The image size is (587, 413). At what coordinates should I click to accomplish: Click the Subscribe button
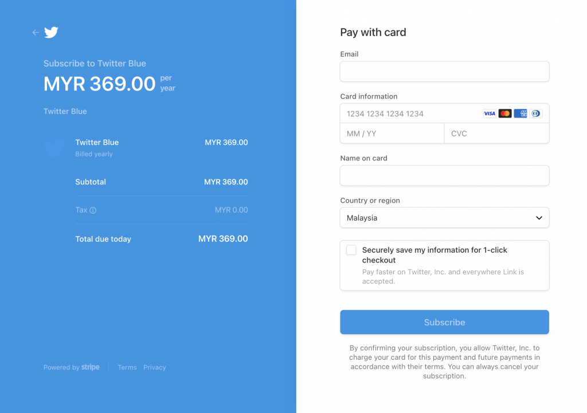point(444,322)
